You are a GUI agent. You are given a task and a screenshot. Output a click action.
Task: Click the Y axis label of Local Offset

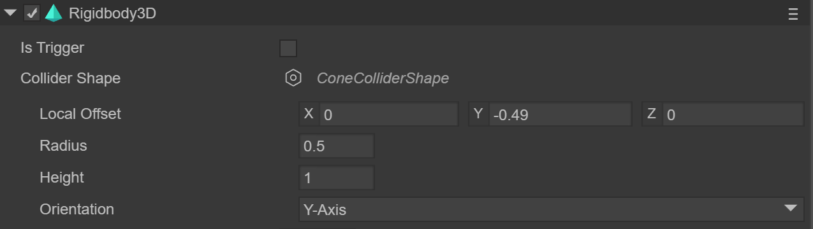478,114
